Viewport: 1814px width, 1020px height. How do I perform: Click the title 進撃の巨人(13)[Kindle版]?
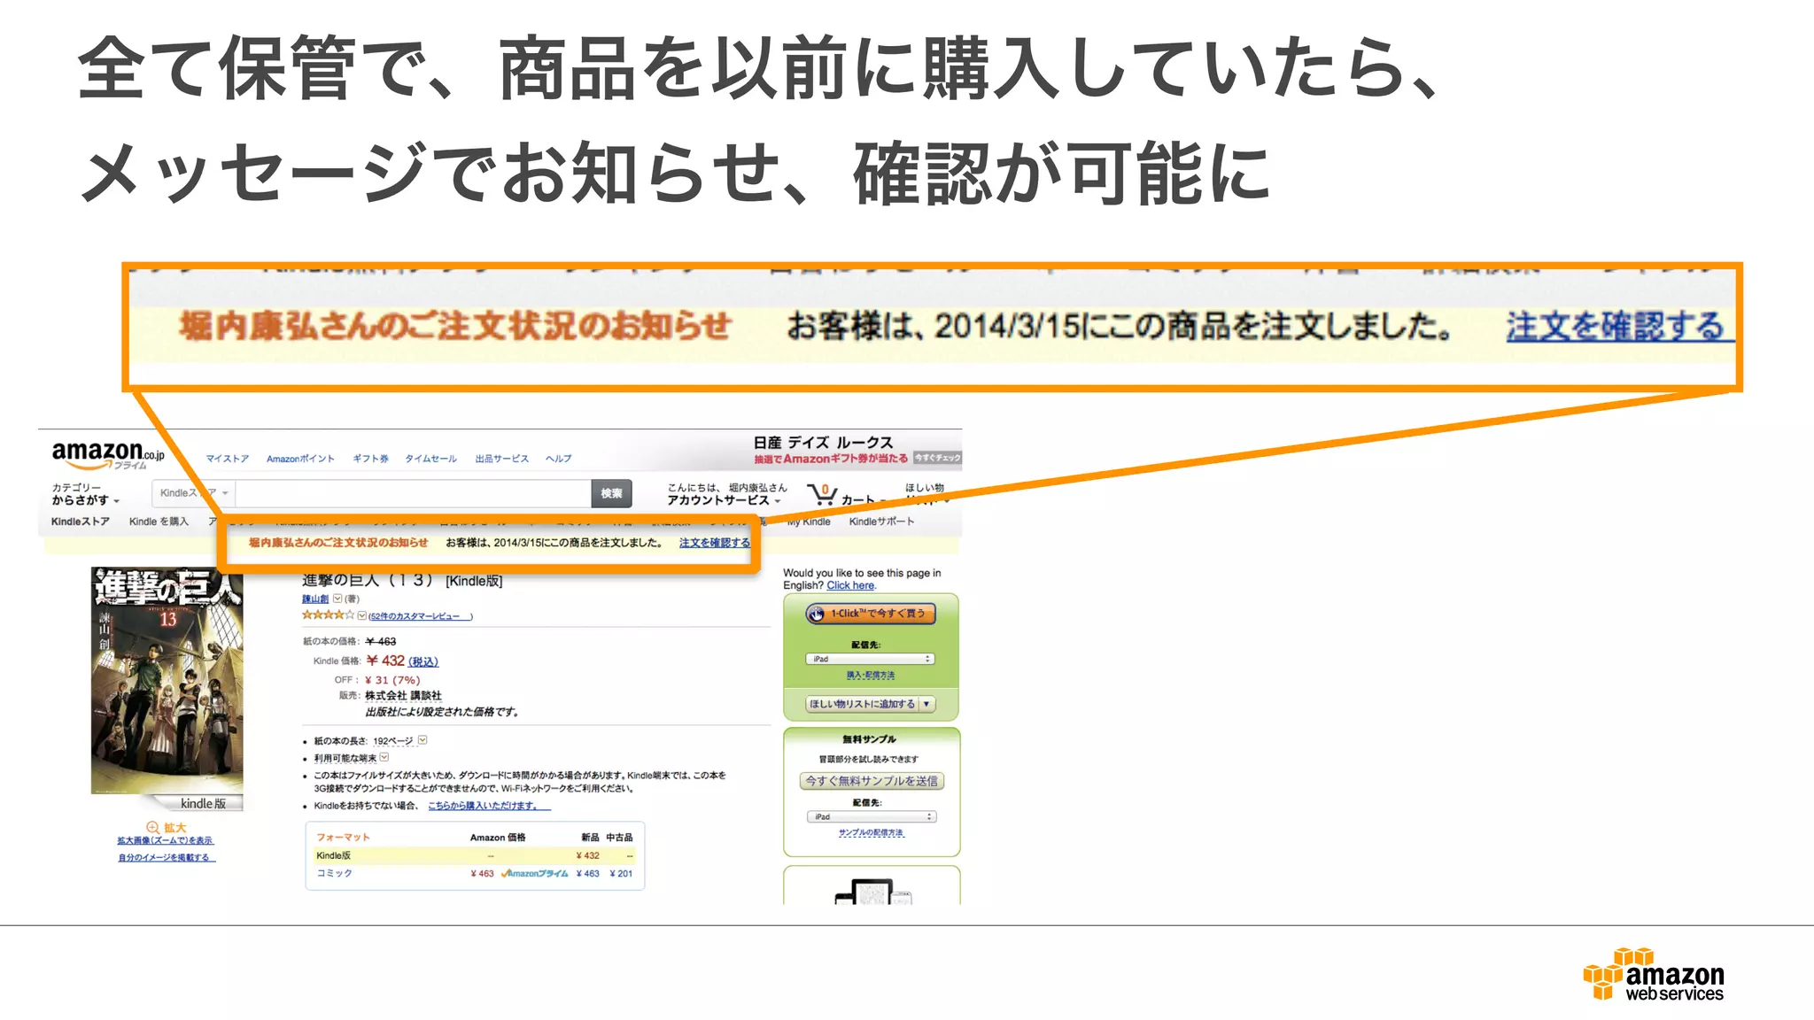click(402, 581)
